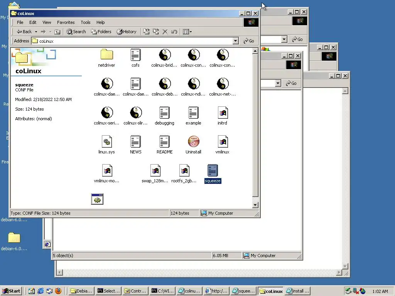This screenshot has width=395, height=296.
Task: Select the linux.sys system file icon
Action: point(106,142)
